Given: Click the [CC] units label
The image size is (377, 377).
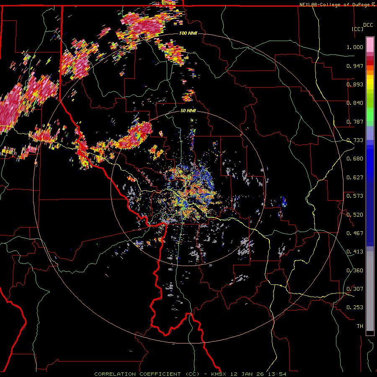Looking at the screenshot, I should click(x=357, y=29).
